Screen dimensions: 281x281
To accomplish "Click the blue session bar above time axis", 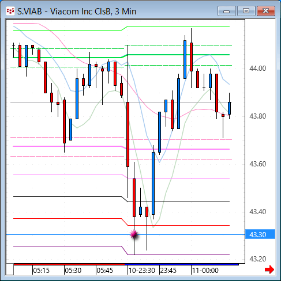I will [182, 264].
